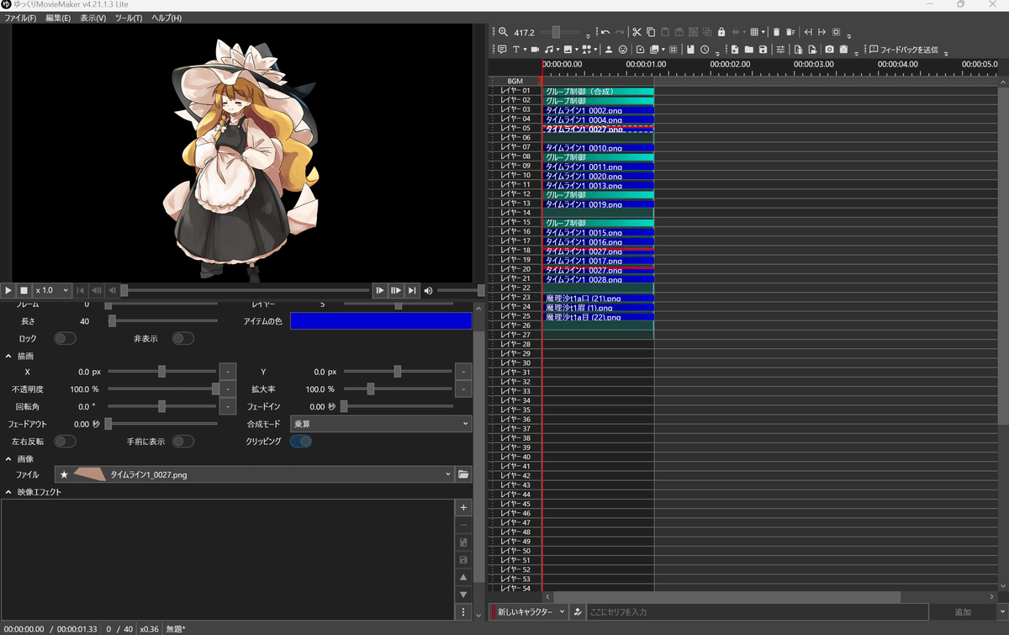This screenshot has height=635, width=1009.
Task: Add a shape item with shapes icon
Action: pyautogui.click(x=586, y=50)
